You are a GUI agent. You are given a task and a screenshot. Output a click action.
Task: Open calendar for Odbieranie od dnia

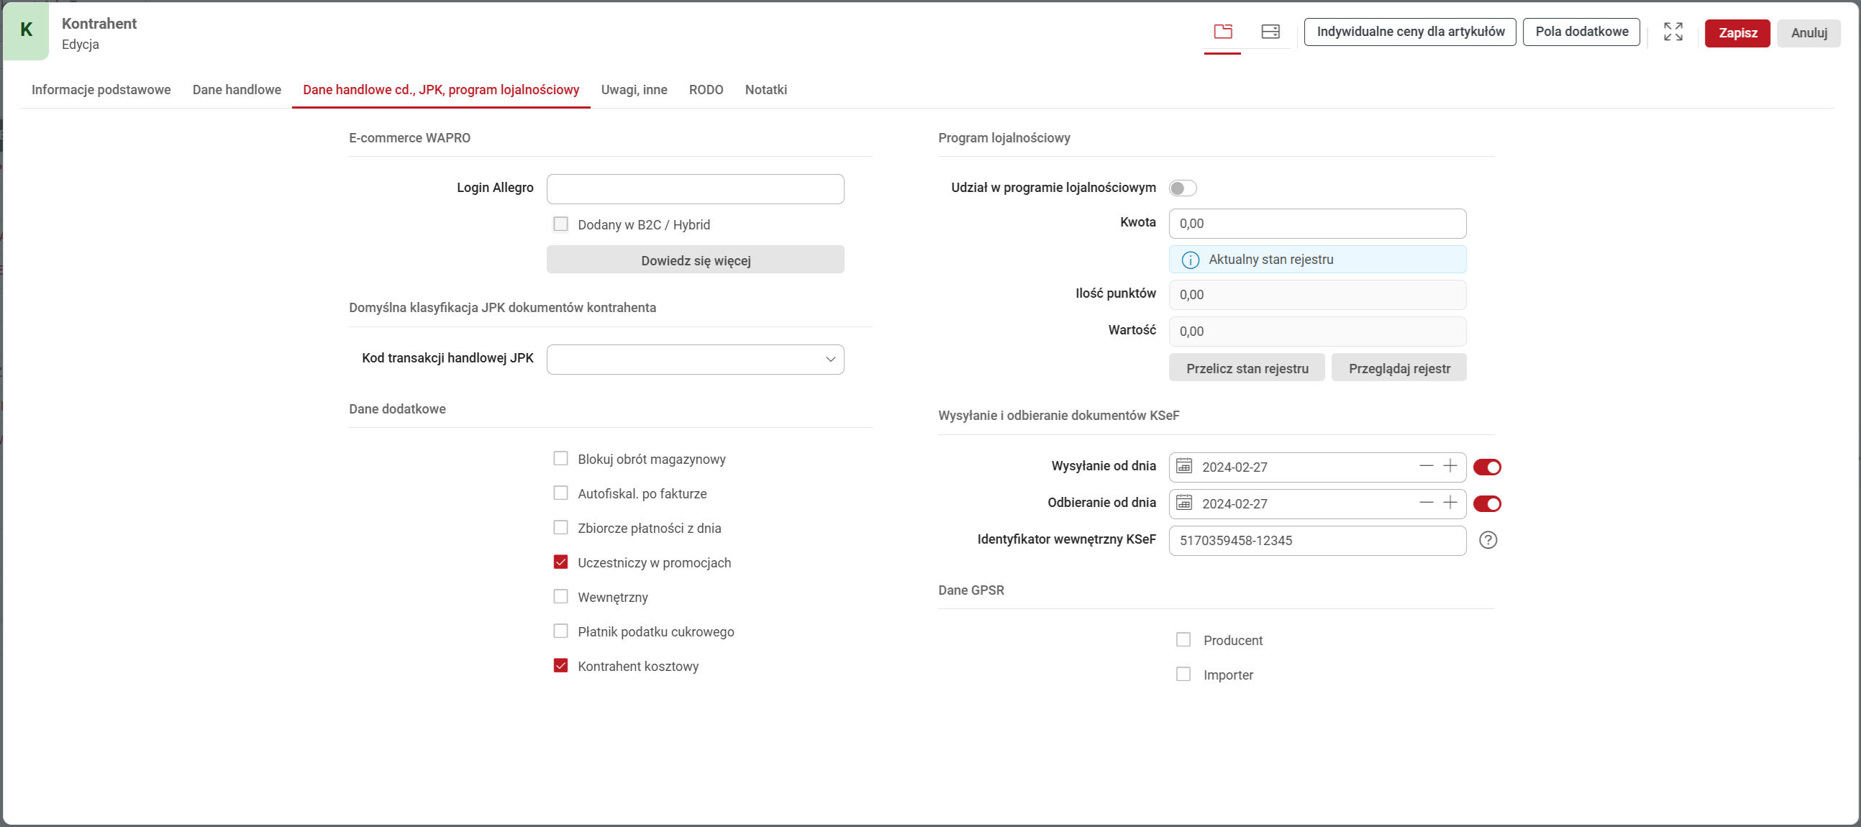[1183, 503]
